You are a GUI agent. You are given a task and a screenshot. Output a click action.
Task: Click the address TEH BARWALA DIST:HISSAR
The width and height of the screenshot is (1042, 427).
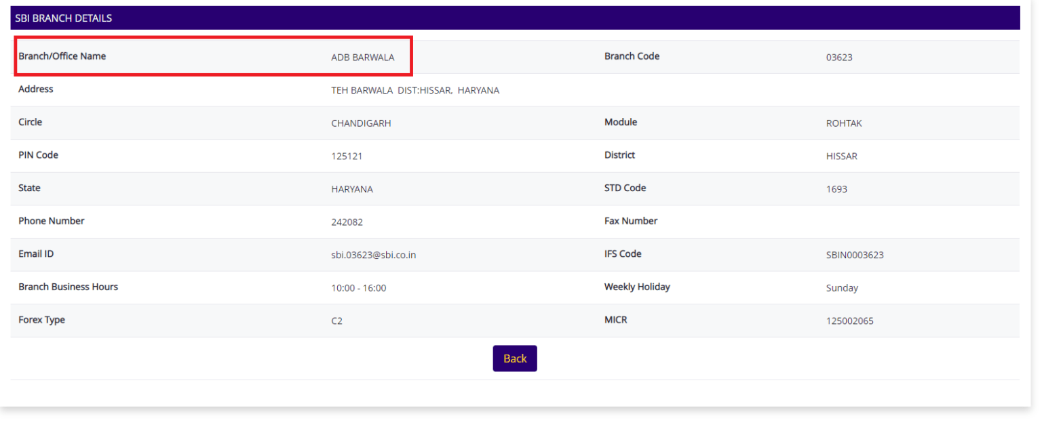414,89
